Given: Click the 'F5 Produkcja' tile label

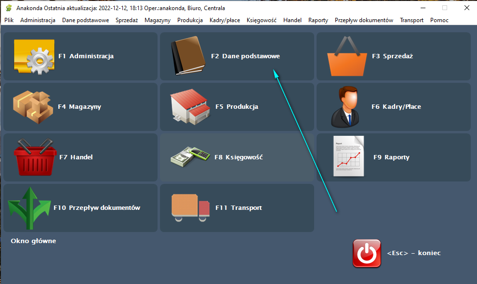Looking at the screenshot, I should [x=237, y=107].
